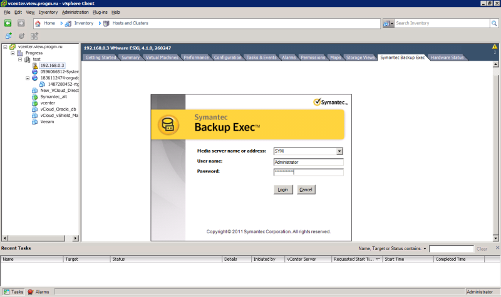Click the Inventory icon in breadcrumb
This screenshot has height=297, width=501.
pyautogui.click(x=68, y=23)
